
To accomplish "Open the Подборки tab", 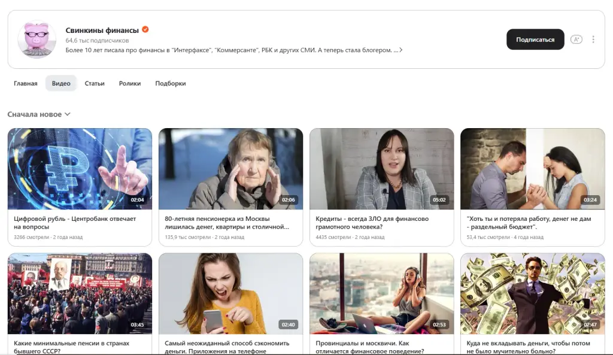I will [x=171, y=83].
